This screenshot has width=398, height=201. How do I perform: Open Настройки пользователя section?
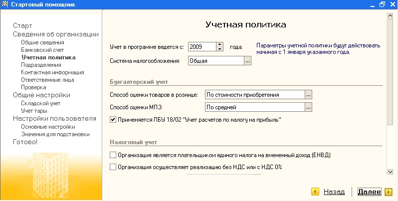[54, 119]
